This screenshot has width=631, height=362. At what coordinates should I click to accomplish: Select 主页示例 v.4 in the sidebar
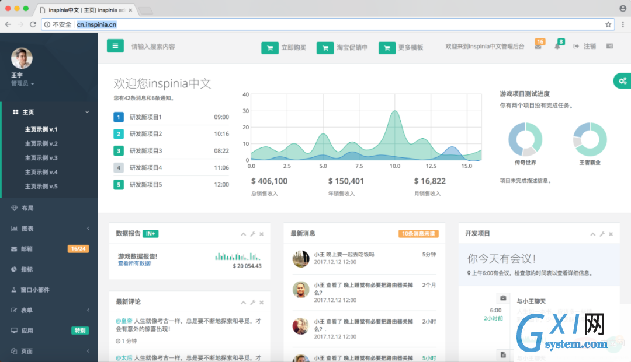[41, 172]
